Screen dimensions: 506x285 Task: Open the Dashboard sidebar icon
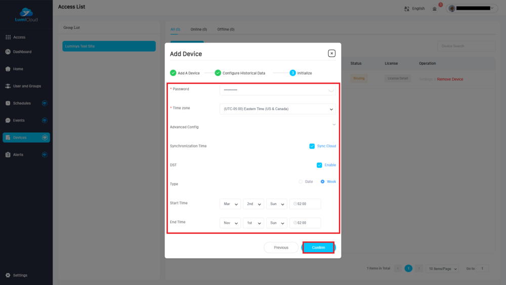click(x=8, y=52)
